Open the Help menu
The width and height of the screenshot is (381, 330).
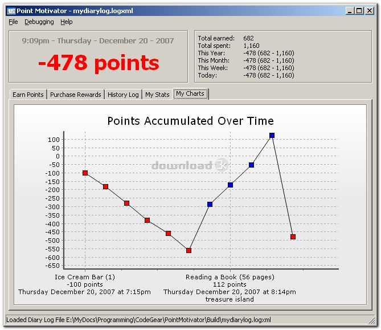(67, 22)
